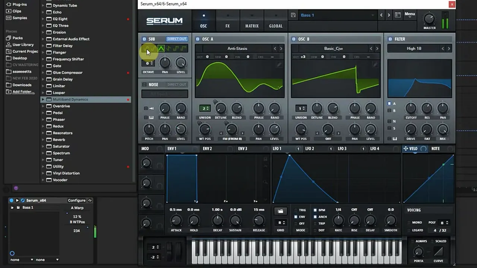Click the OSC B waveform edit pencil icon

pos(375,65)
